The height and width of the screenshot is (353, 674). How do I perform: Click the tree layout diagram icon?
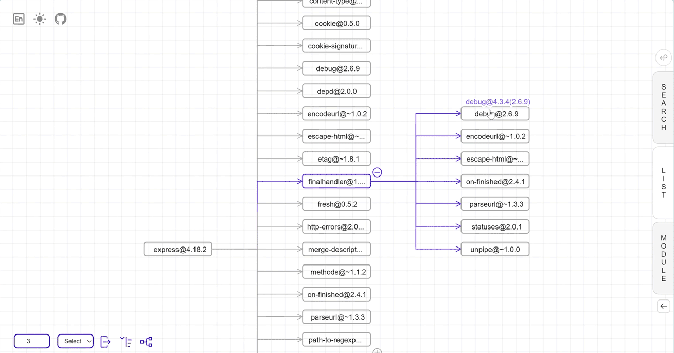(x=146, y=342)
